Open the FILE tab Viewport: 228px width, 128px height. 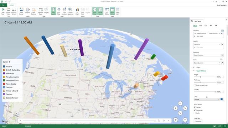pyautogui.click(x=3, y=5)
